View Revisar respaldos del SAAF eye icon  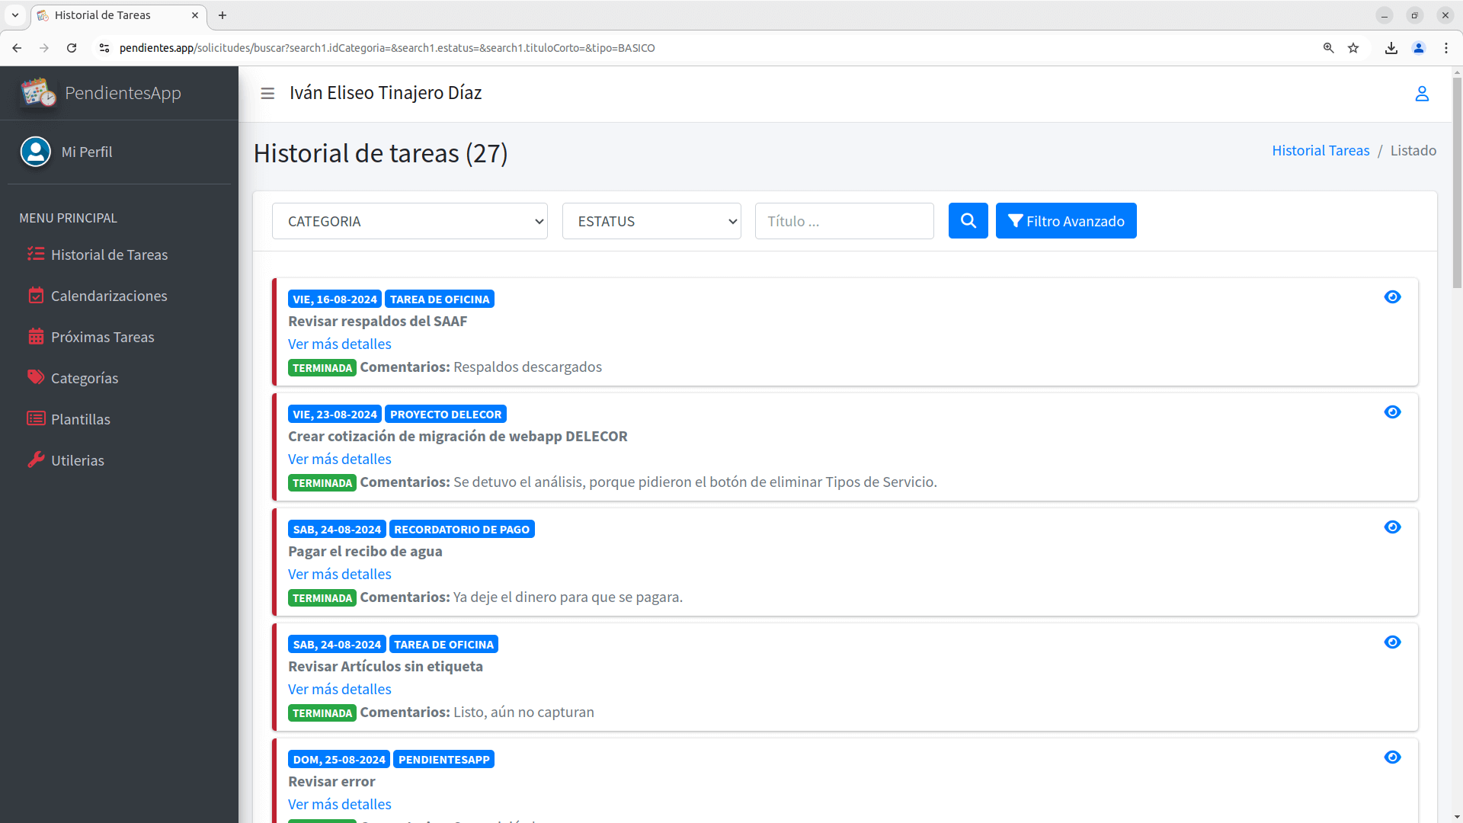coord(1392,297)
